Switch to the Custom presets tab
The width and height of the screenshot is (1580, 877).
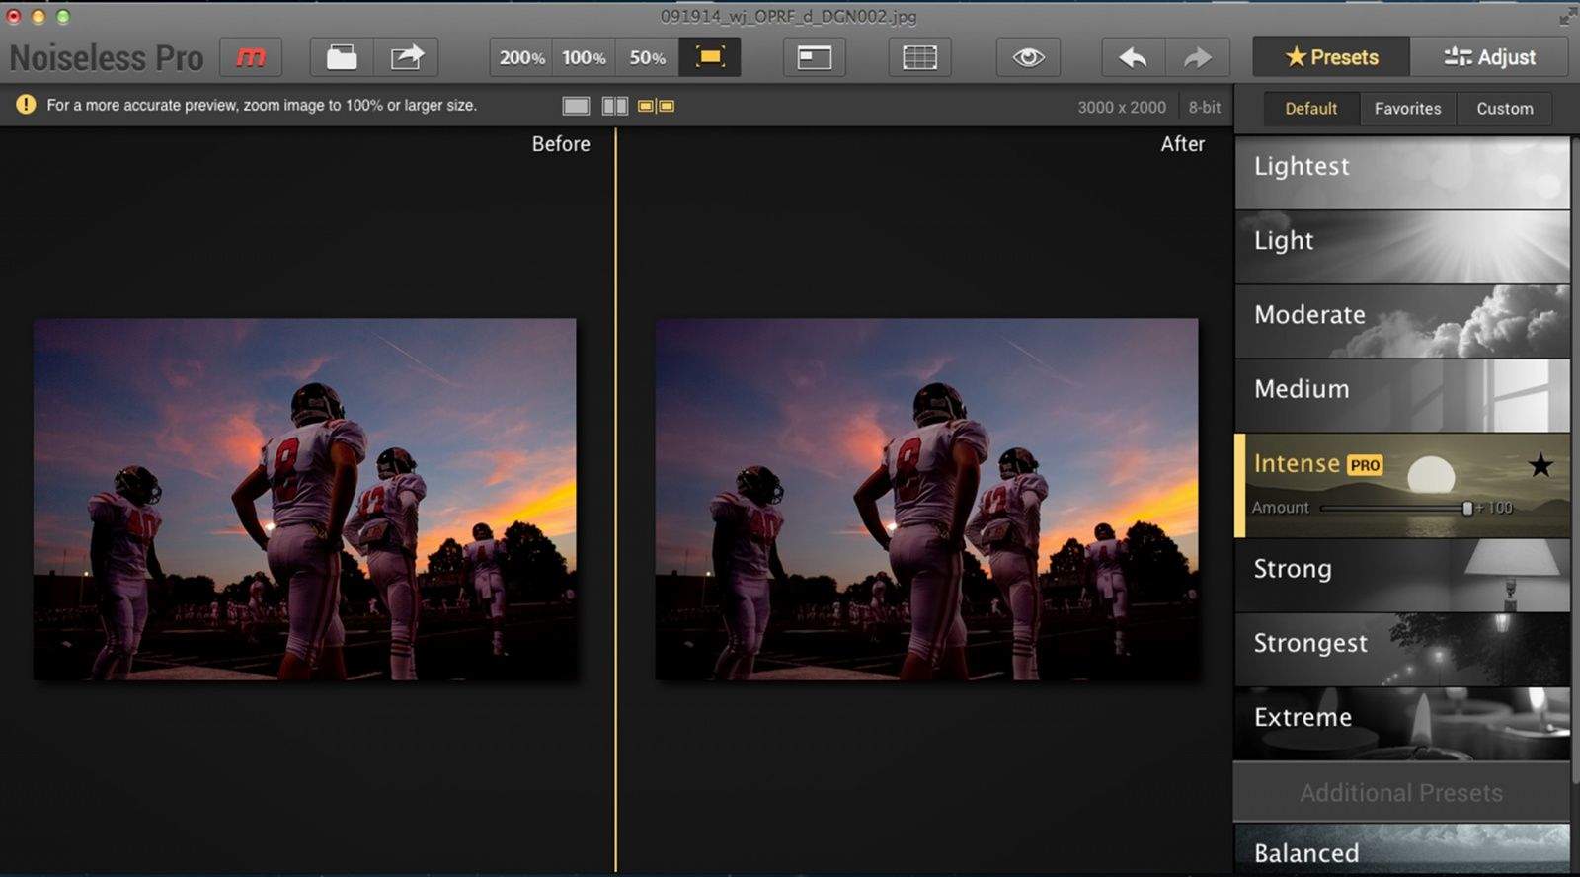pos(1504,109)
